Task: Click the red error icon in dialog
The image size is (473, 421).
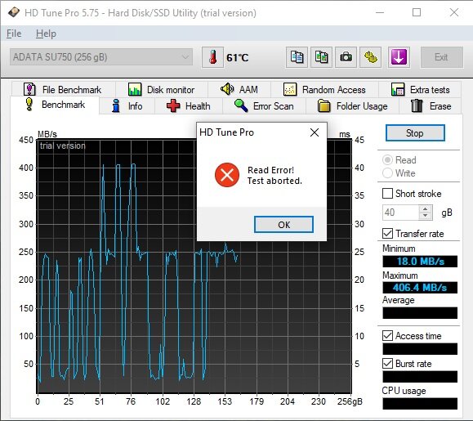Action: tap(227, 175)
